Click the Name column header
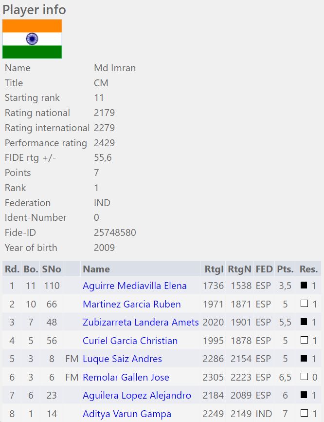324x422 pixels. (x=96, y=269)
